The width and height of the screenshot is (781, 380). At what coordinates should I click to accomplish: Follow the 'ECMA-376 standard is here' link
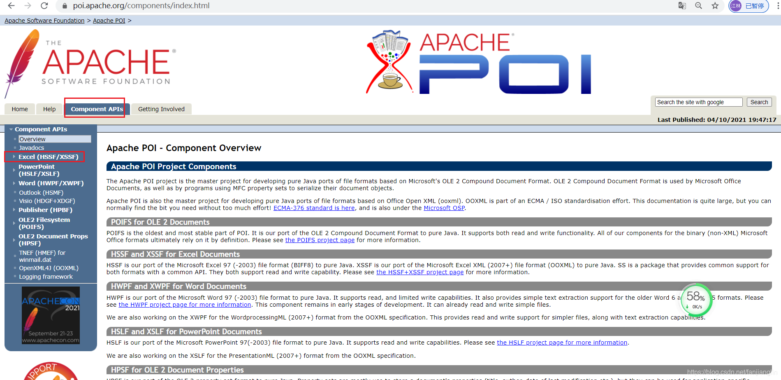tap(314, 208)
